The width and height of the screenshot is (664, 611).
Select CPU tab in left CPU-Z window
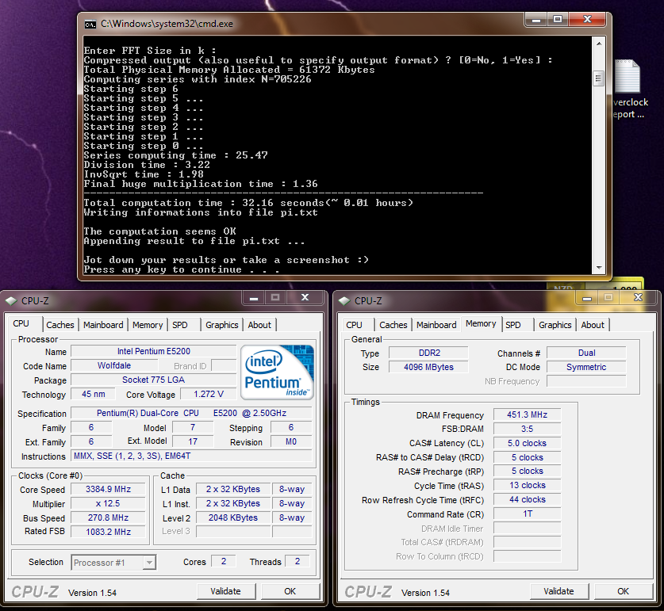coord(21,323)
